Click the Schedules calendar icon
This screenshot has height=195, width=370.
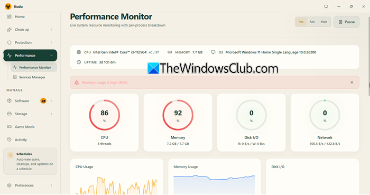[x=11, y=155]
